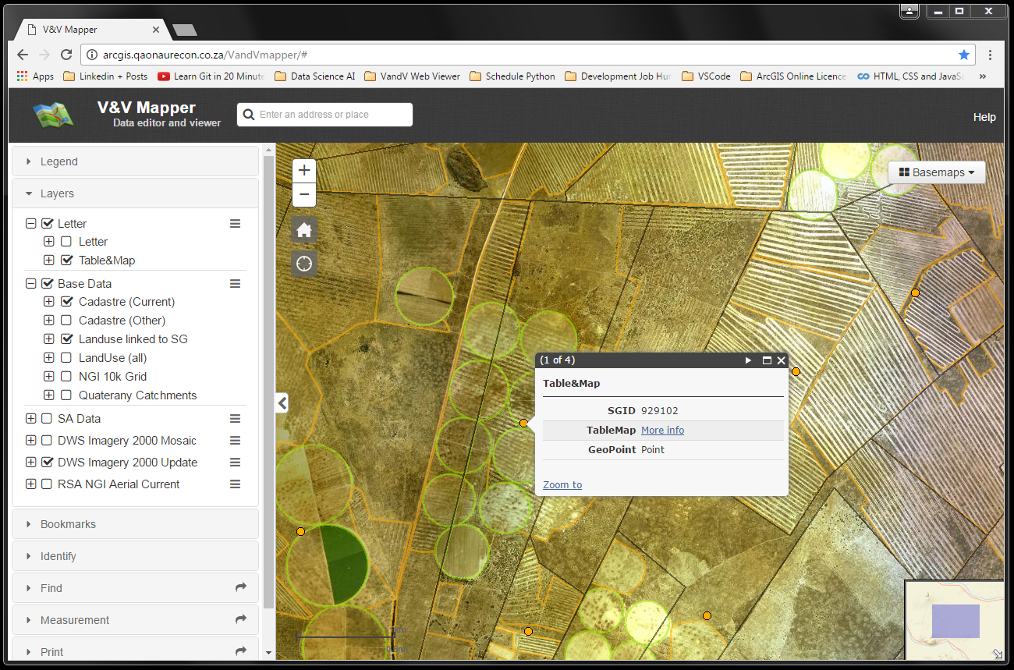Follow the More info link
The height and width of the screenshot is (670, 1014).
pyautogui.click(x=662, y=431)
